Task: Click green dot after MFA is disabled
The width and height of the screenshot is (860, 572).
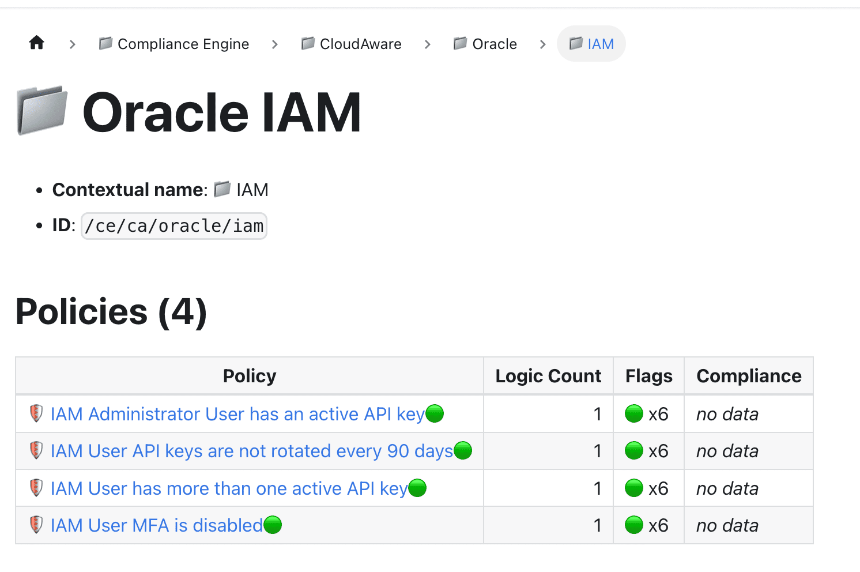Action: 273,525
